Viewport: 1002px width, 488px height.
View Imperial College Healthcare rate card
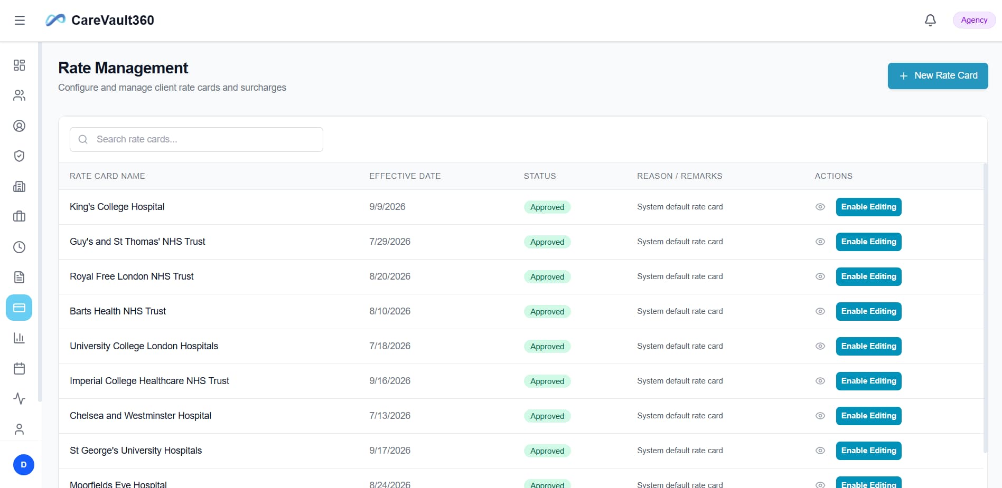pyautogui.click(x=820, y=381)
